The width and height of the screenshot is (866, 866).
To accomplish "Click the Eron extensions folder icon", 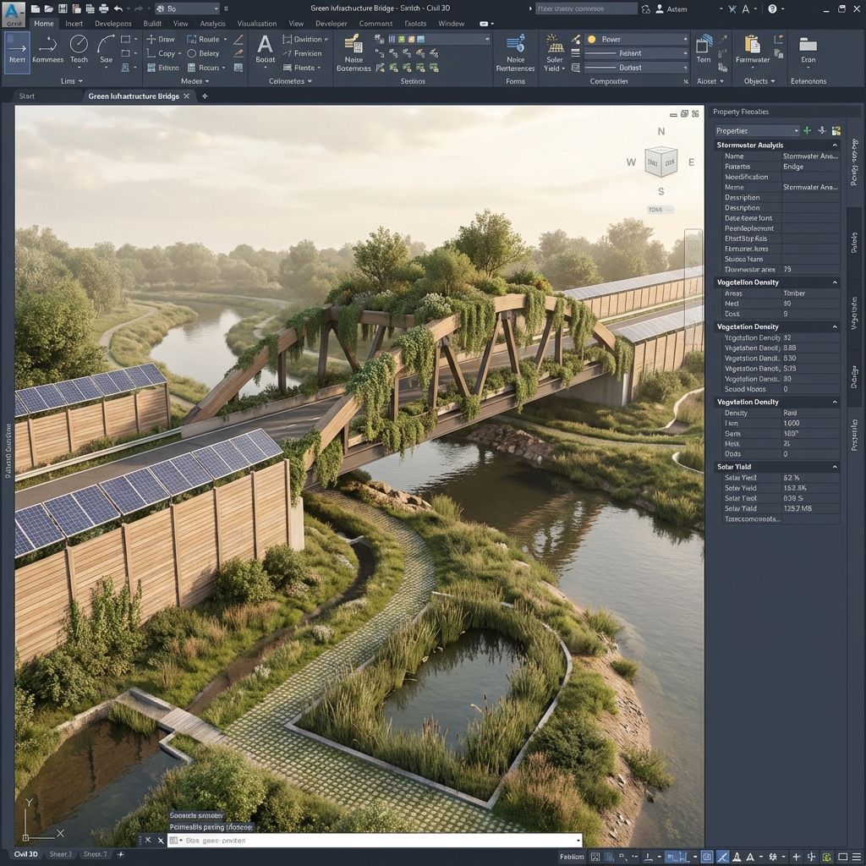I will [808, 45].
